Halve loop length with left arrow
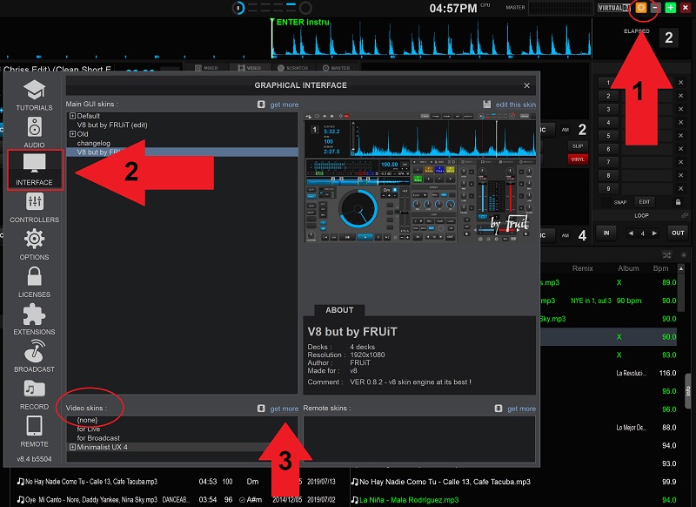The height and width of the screenshot is (507, 696). [631, 233]
